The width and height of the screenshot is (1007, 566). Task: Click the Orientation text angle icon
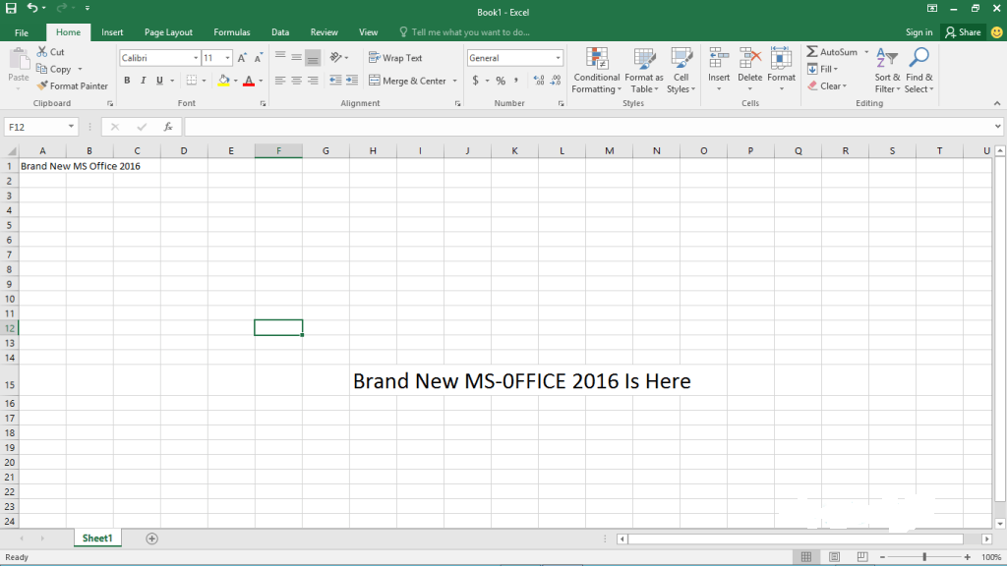click(336, 57)
